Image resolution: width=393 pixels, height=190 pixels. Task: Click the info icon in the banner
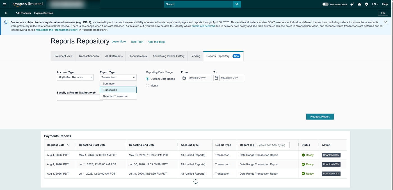coord(6,22)
